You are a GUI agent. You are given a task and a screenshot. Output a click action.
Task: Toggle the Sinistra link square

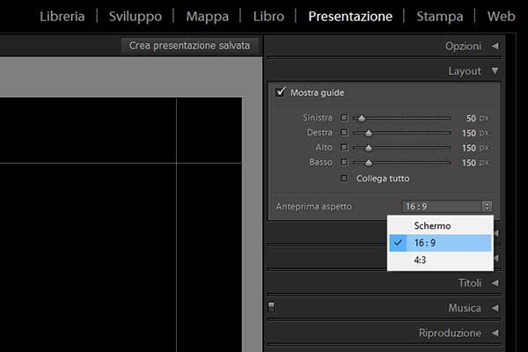(344, 118)
